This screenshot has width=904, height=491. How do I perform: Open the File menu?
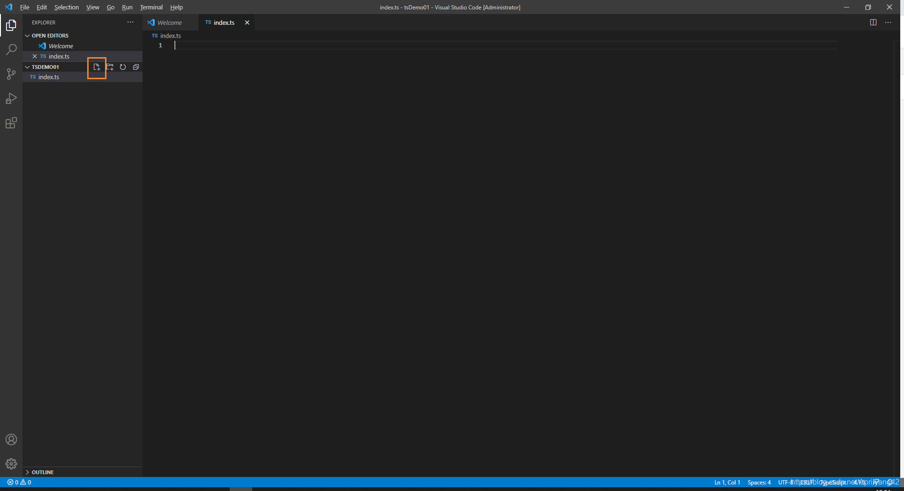coord(24,7)
